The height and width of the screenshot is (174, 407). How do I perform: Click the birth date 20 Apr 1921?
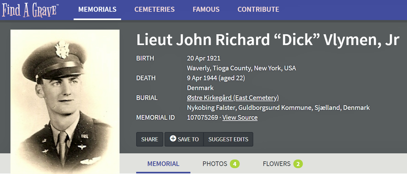point(204,58)
